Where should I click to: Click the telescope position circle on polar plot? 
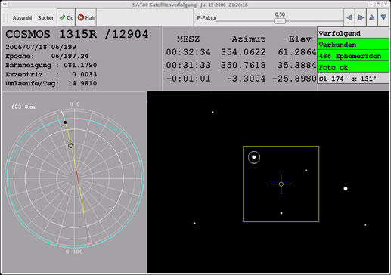click(x=71, y=146)
